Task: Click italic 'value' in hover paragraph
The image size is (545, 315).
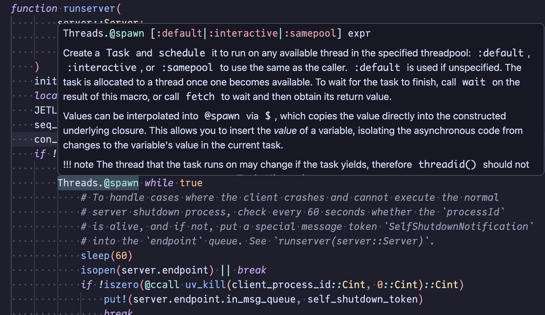Action: [285, 131]
